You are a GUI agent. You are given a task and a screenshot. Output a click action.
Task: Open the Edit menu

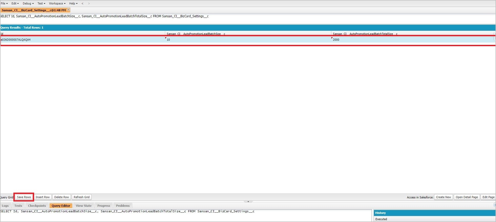click(x=15, y=3)
